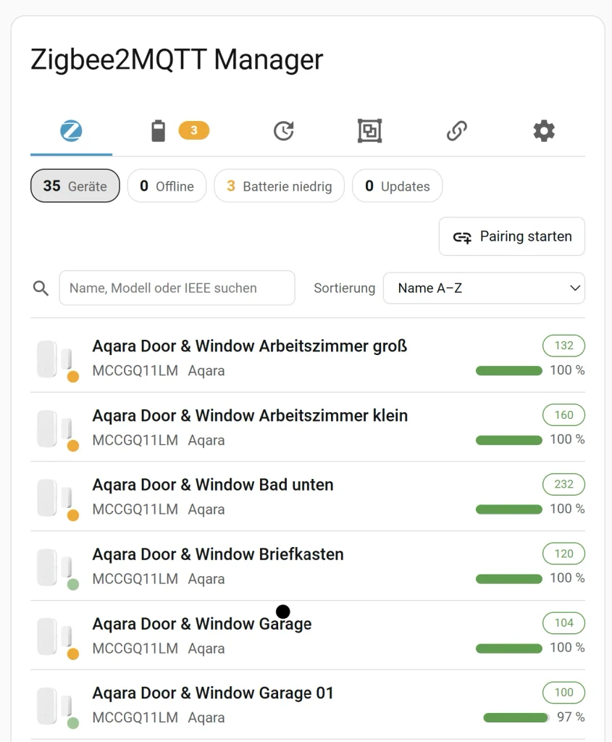Filter by 3 Batterie niedrig chip
This screenshot has height=742, width=612.
point(279,186)
